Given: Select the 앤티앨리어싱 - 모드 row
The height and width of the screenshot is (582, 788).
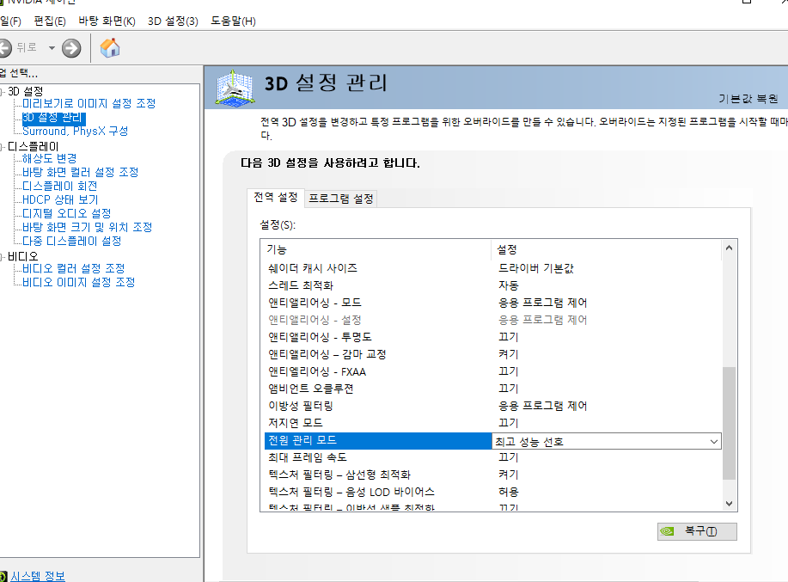Looking at the screenshot, I should pyautogui.click(x=492, y=303).
